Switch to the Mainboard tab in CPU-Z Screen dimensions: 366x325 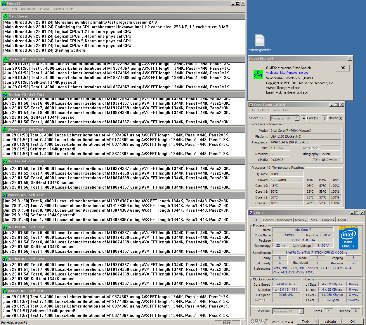[284, 220]
